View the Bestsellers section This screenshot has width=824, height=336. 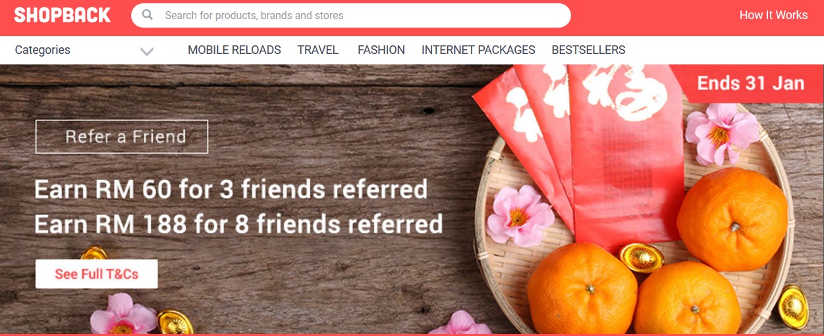(x=588, y=50)
